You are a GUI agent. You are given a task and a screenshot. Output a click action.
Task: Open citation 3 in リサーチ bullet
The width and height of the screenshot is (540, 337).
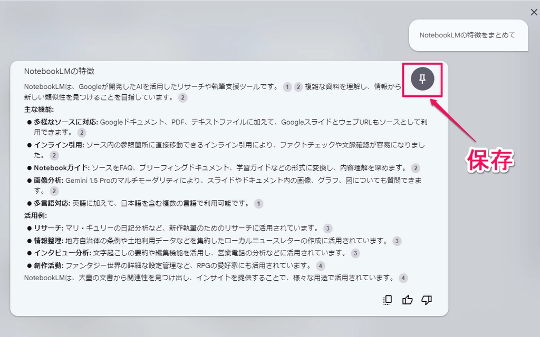click(328, 229)
